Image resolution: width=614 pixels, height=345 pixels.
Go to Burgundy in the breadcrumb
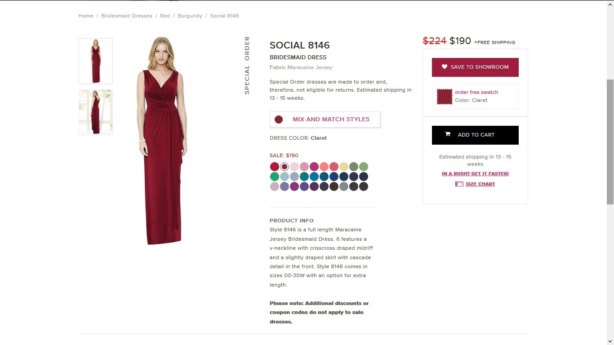190,16
